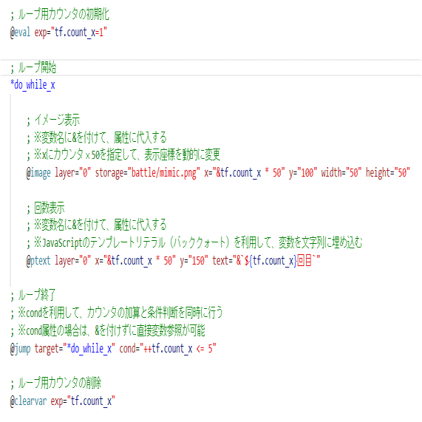Click the comment "回数表示"

pos(46,208)
